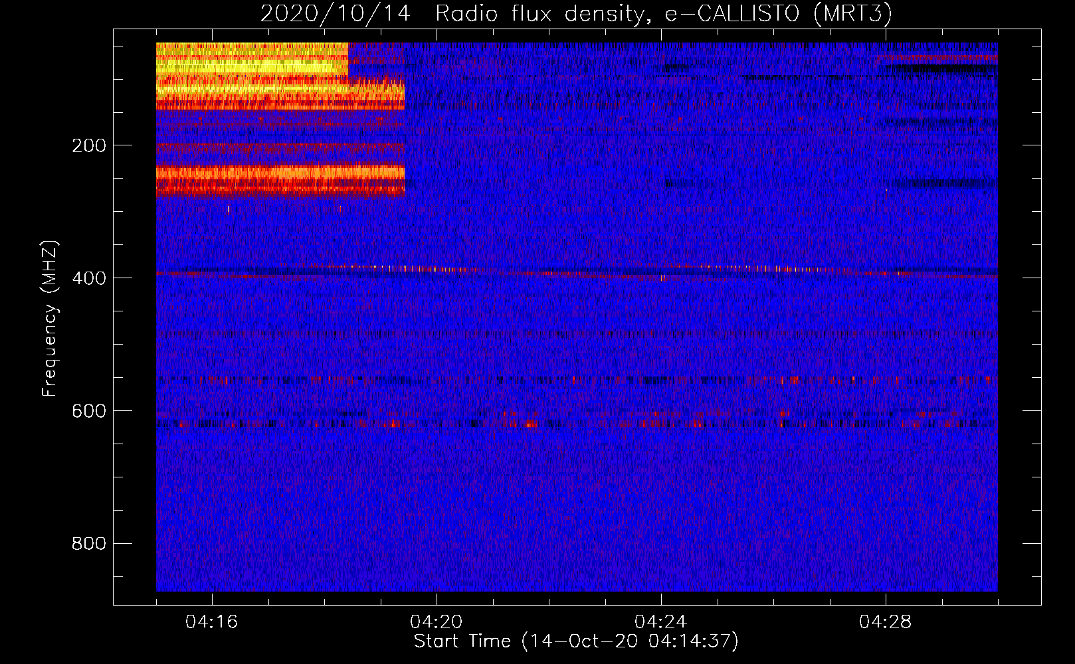Click the 400 frequency tick label
The height and width of the screenshot is (664, 1075).
[89, 278]
